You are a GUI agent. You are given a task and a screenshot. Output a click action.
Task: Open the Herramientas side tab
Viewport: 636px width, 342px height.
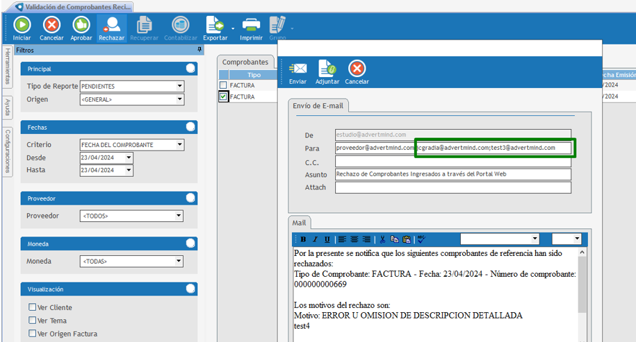tap(8, 67)
